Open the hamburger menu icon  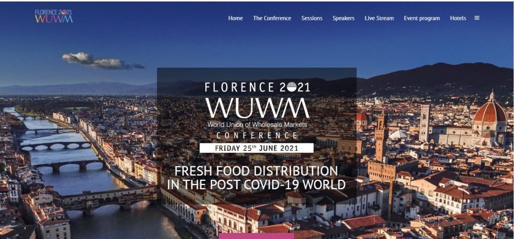[477, 18]
